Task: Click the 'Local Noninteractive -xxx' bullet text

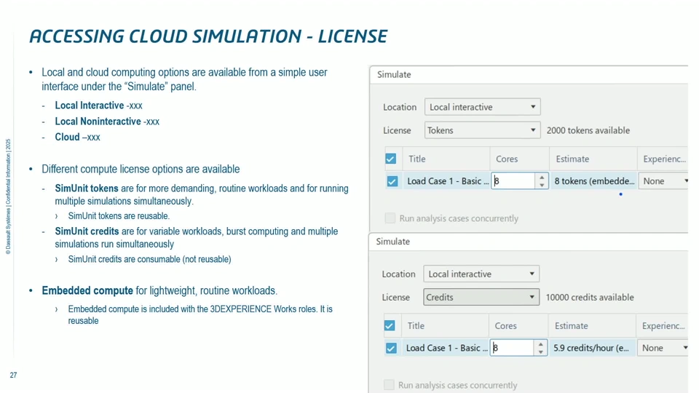Action: 107,122
